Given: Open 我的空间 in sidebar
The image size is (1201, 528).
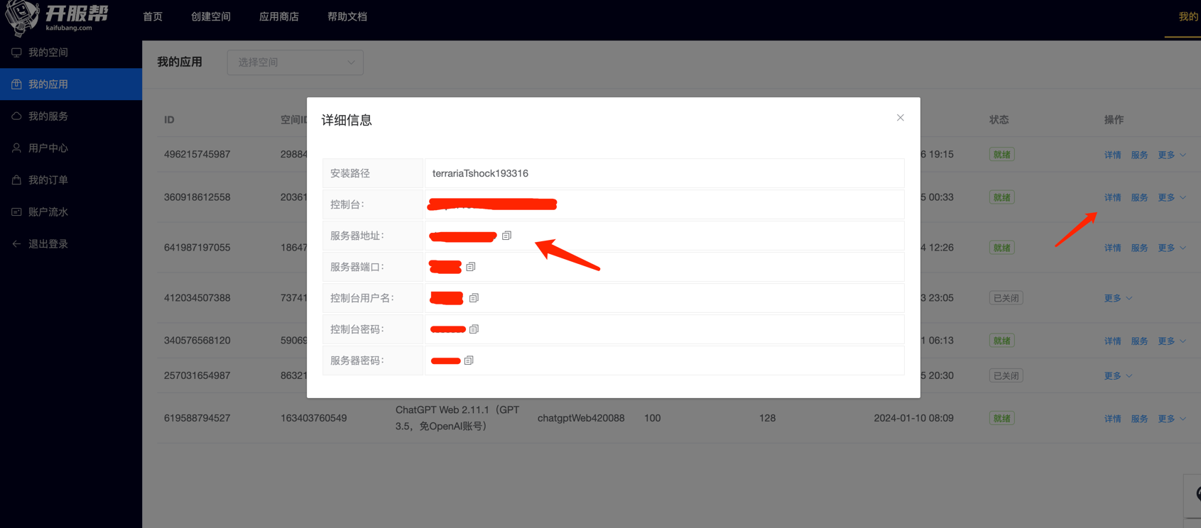Looking at the screenshot, I should point(71,53).
